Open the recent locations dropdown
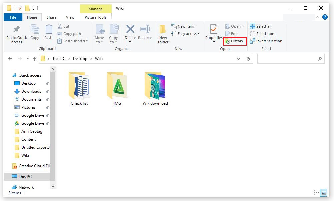This screenshot has width=334, height=201. pyautogui.click(x=28, y=59)
